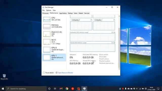This screenshot has height=91, width=162.
Task: Switch to the Details tab
Action: (x=81, y=13)
